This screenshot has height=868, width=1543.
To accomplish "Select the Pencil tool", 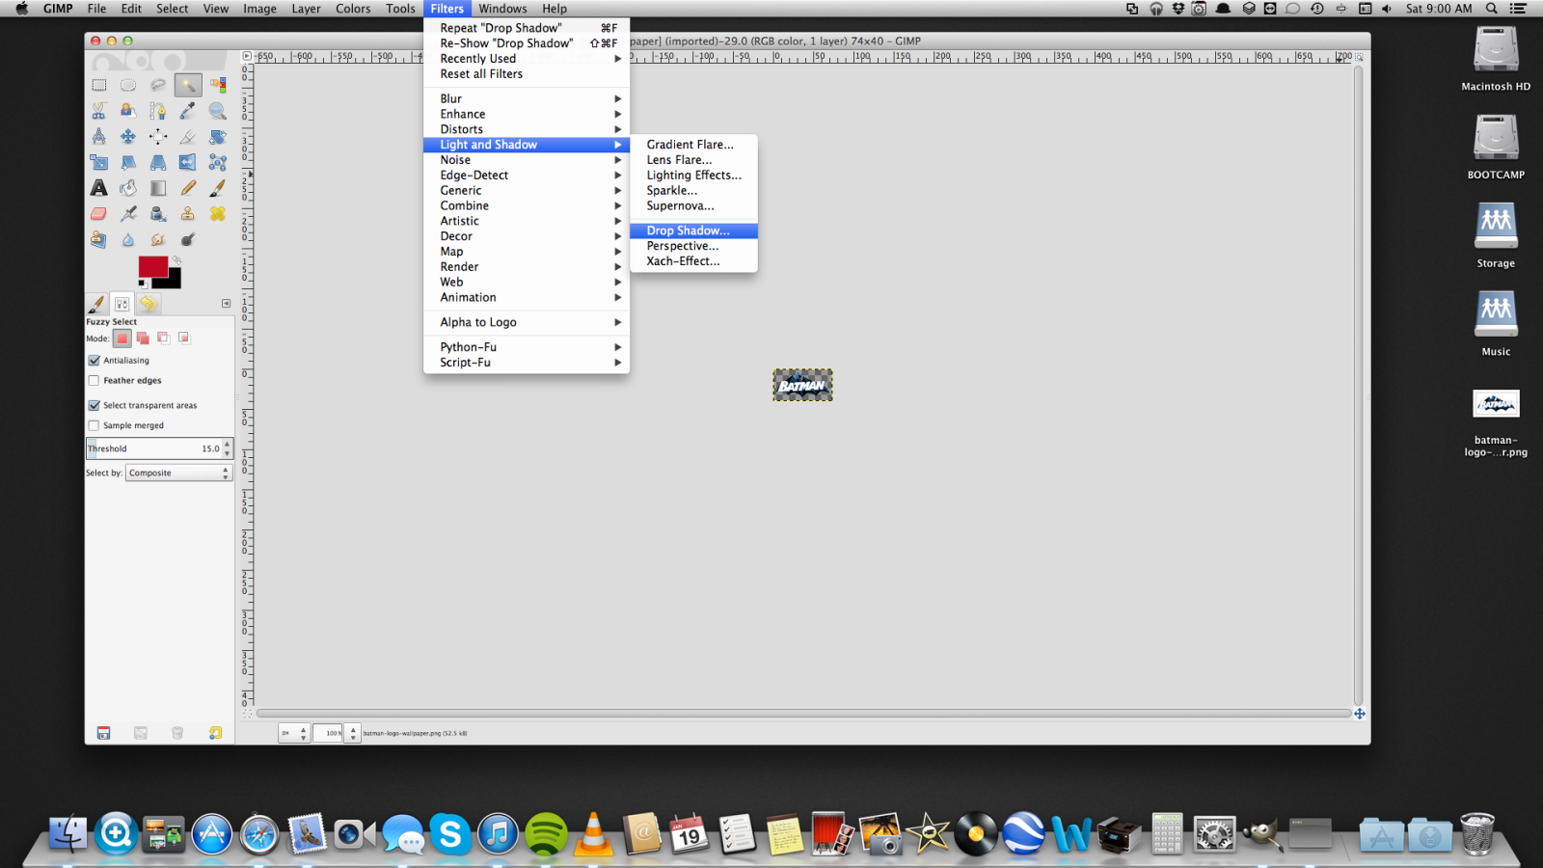I will point(188,188).
